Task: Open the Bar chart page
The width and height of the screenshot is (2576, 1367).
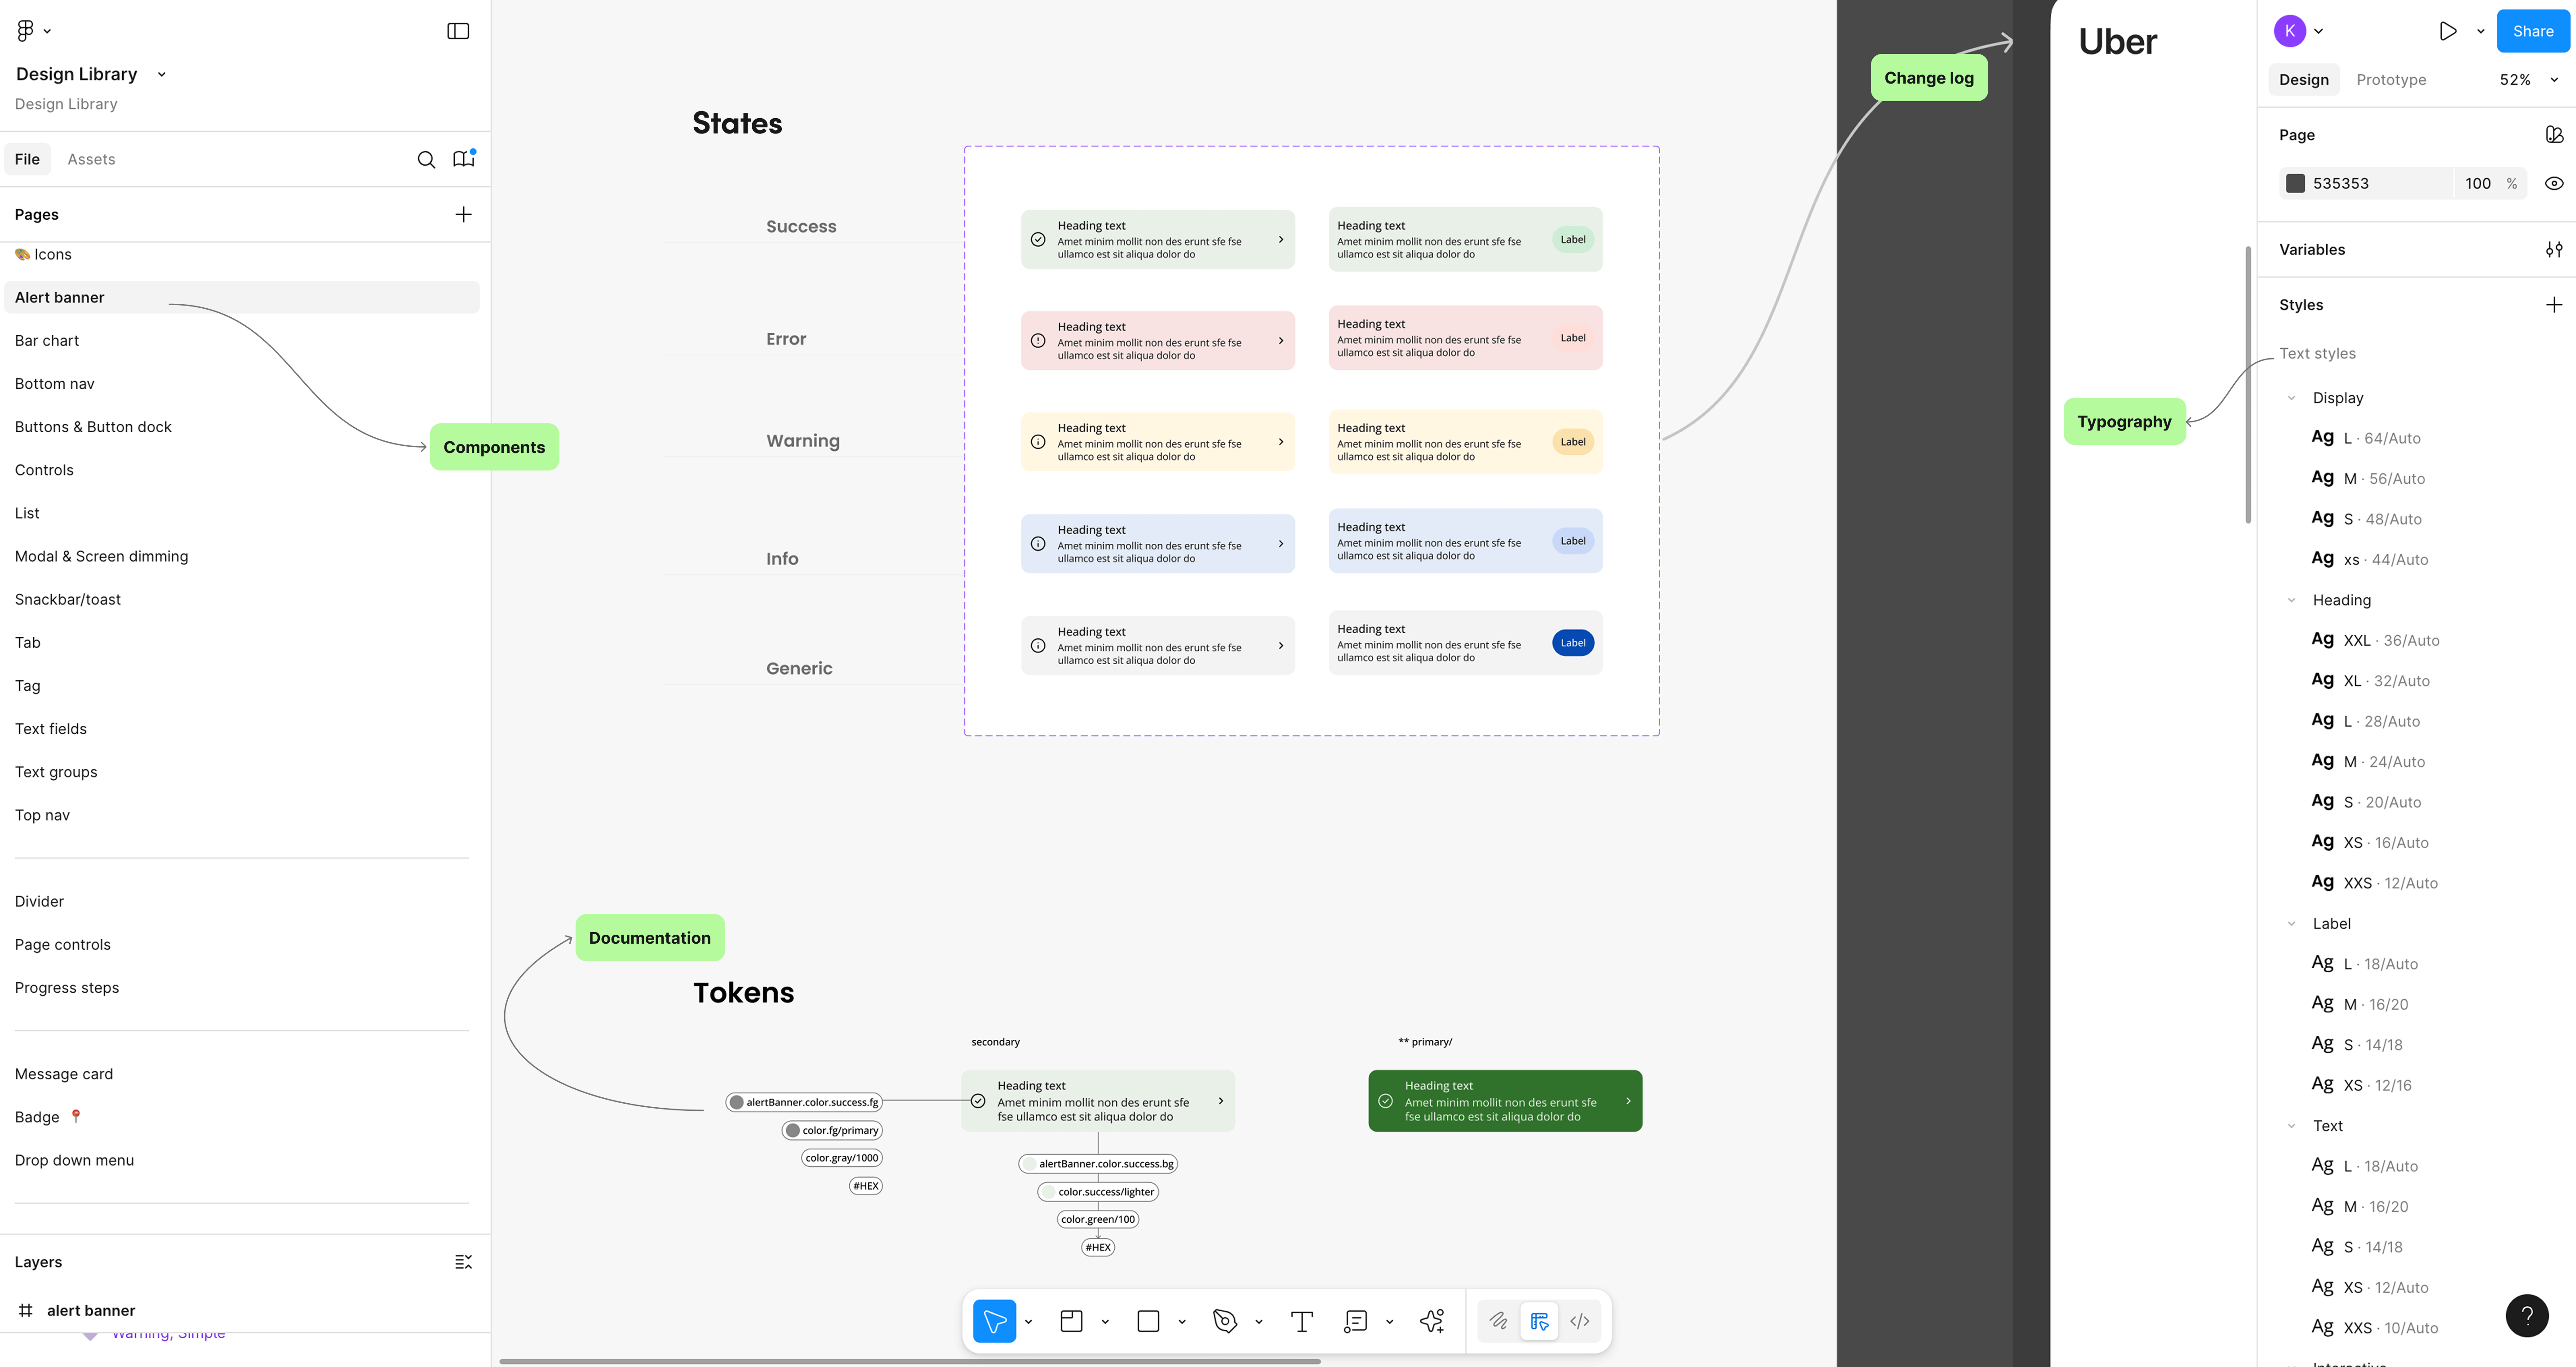Action: [47, 340]
